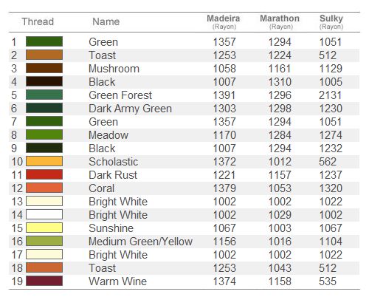Viewport: 369px width, 297px height.
Task: Select the Dark Rust red swatch
Action: click(x=44, y=174)
